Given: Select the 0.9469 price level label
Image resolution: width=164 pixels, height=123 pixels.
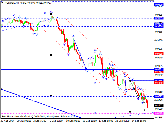Looking at the screenshot, I should (159, 5).
